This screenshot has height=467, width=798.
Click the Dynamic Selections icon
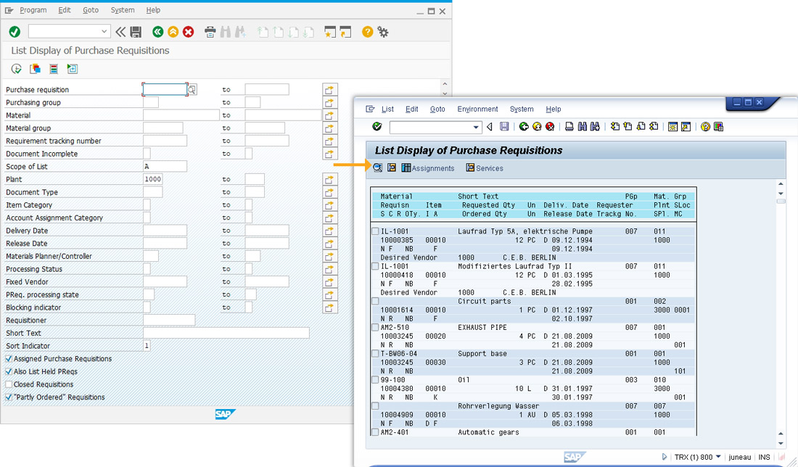54,69
